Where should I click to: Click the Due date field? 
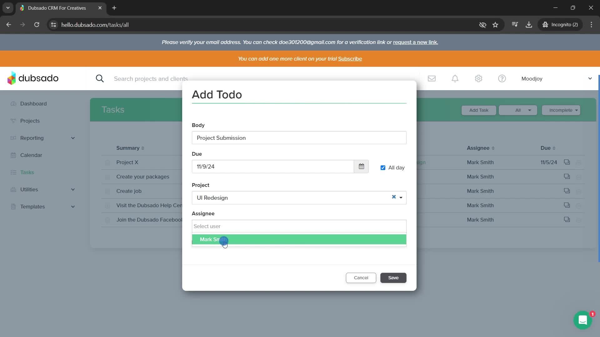pos(273,166)
